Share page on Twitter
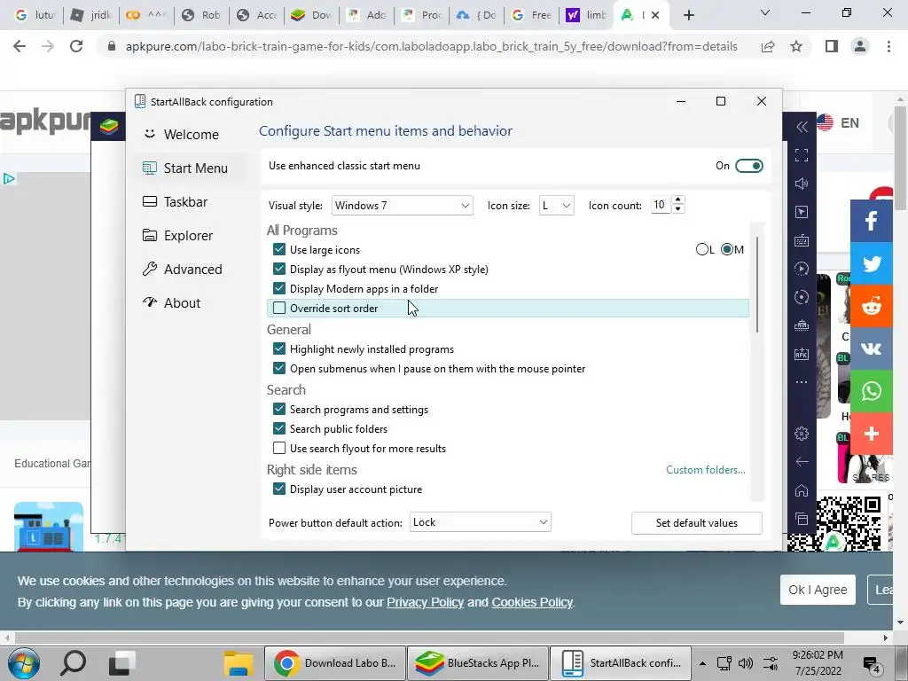Viewport: 908px width, 681px height. click(872, 263)
